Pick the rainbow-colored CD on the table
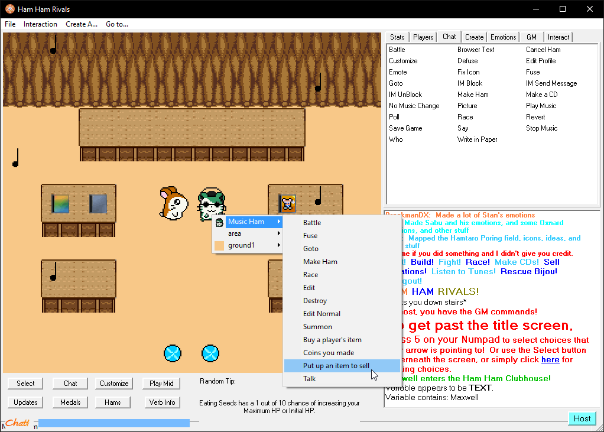Image resolution: width=604 pixels, height=432 pixels. click(x=60, y=204)
